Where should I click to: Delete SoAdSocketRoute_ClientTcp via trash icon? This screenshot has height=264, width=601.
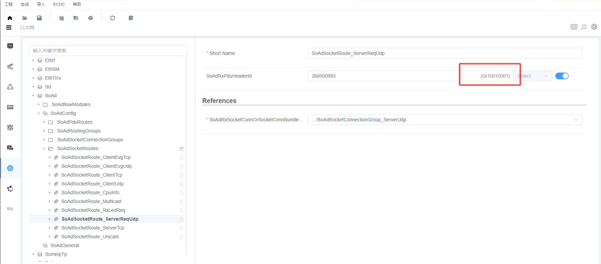point(181,175)
